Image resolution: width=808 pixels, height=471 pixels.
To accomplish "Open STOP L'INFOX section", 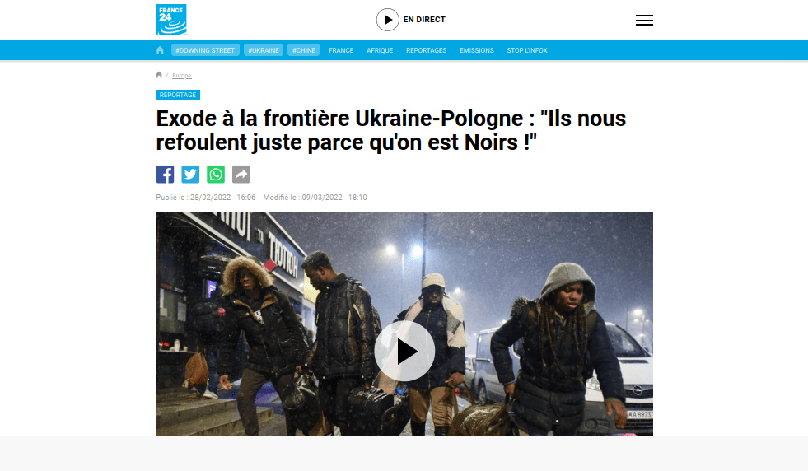I will [x=527, y=50].
